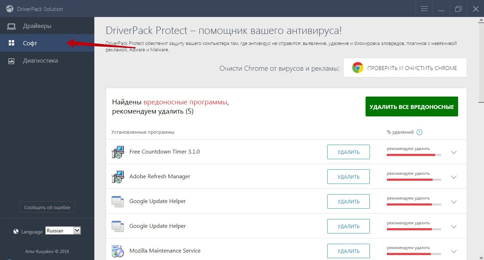Click Удалить for Free Countdown Timer 3.1.0
This screenshot has width=484, height=260.
[349, 152]
